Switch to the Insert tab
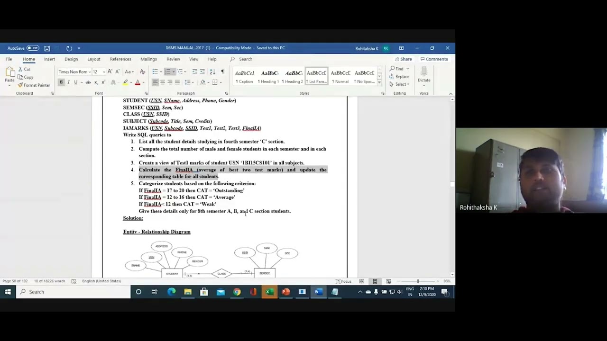The height and width of the screenshot is (341, 607). [49, 59]
